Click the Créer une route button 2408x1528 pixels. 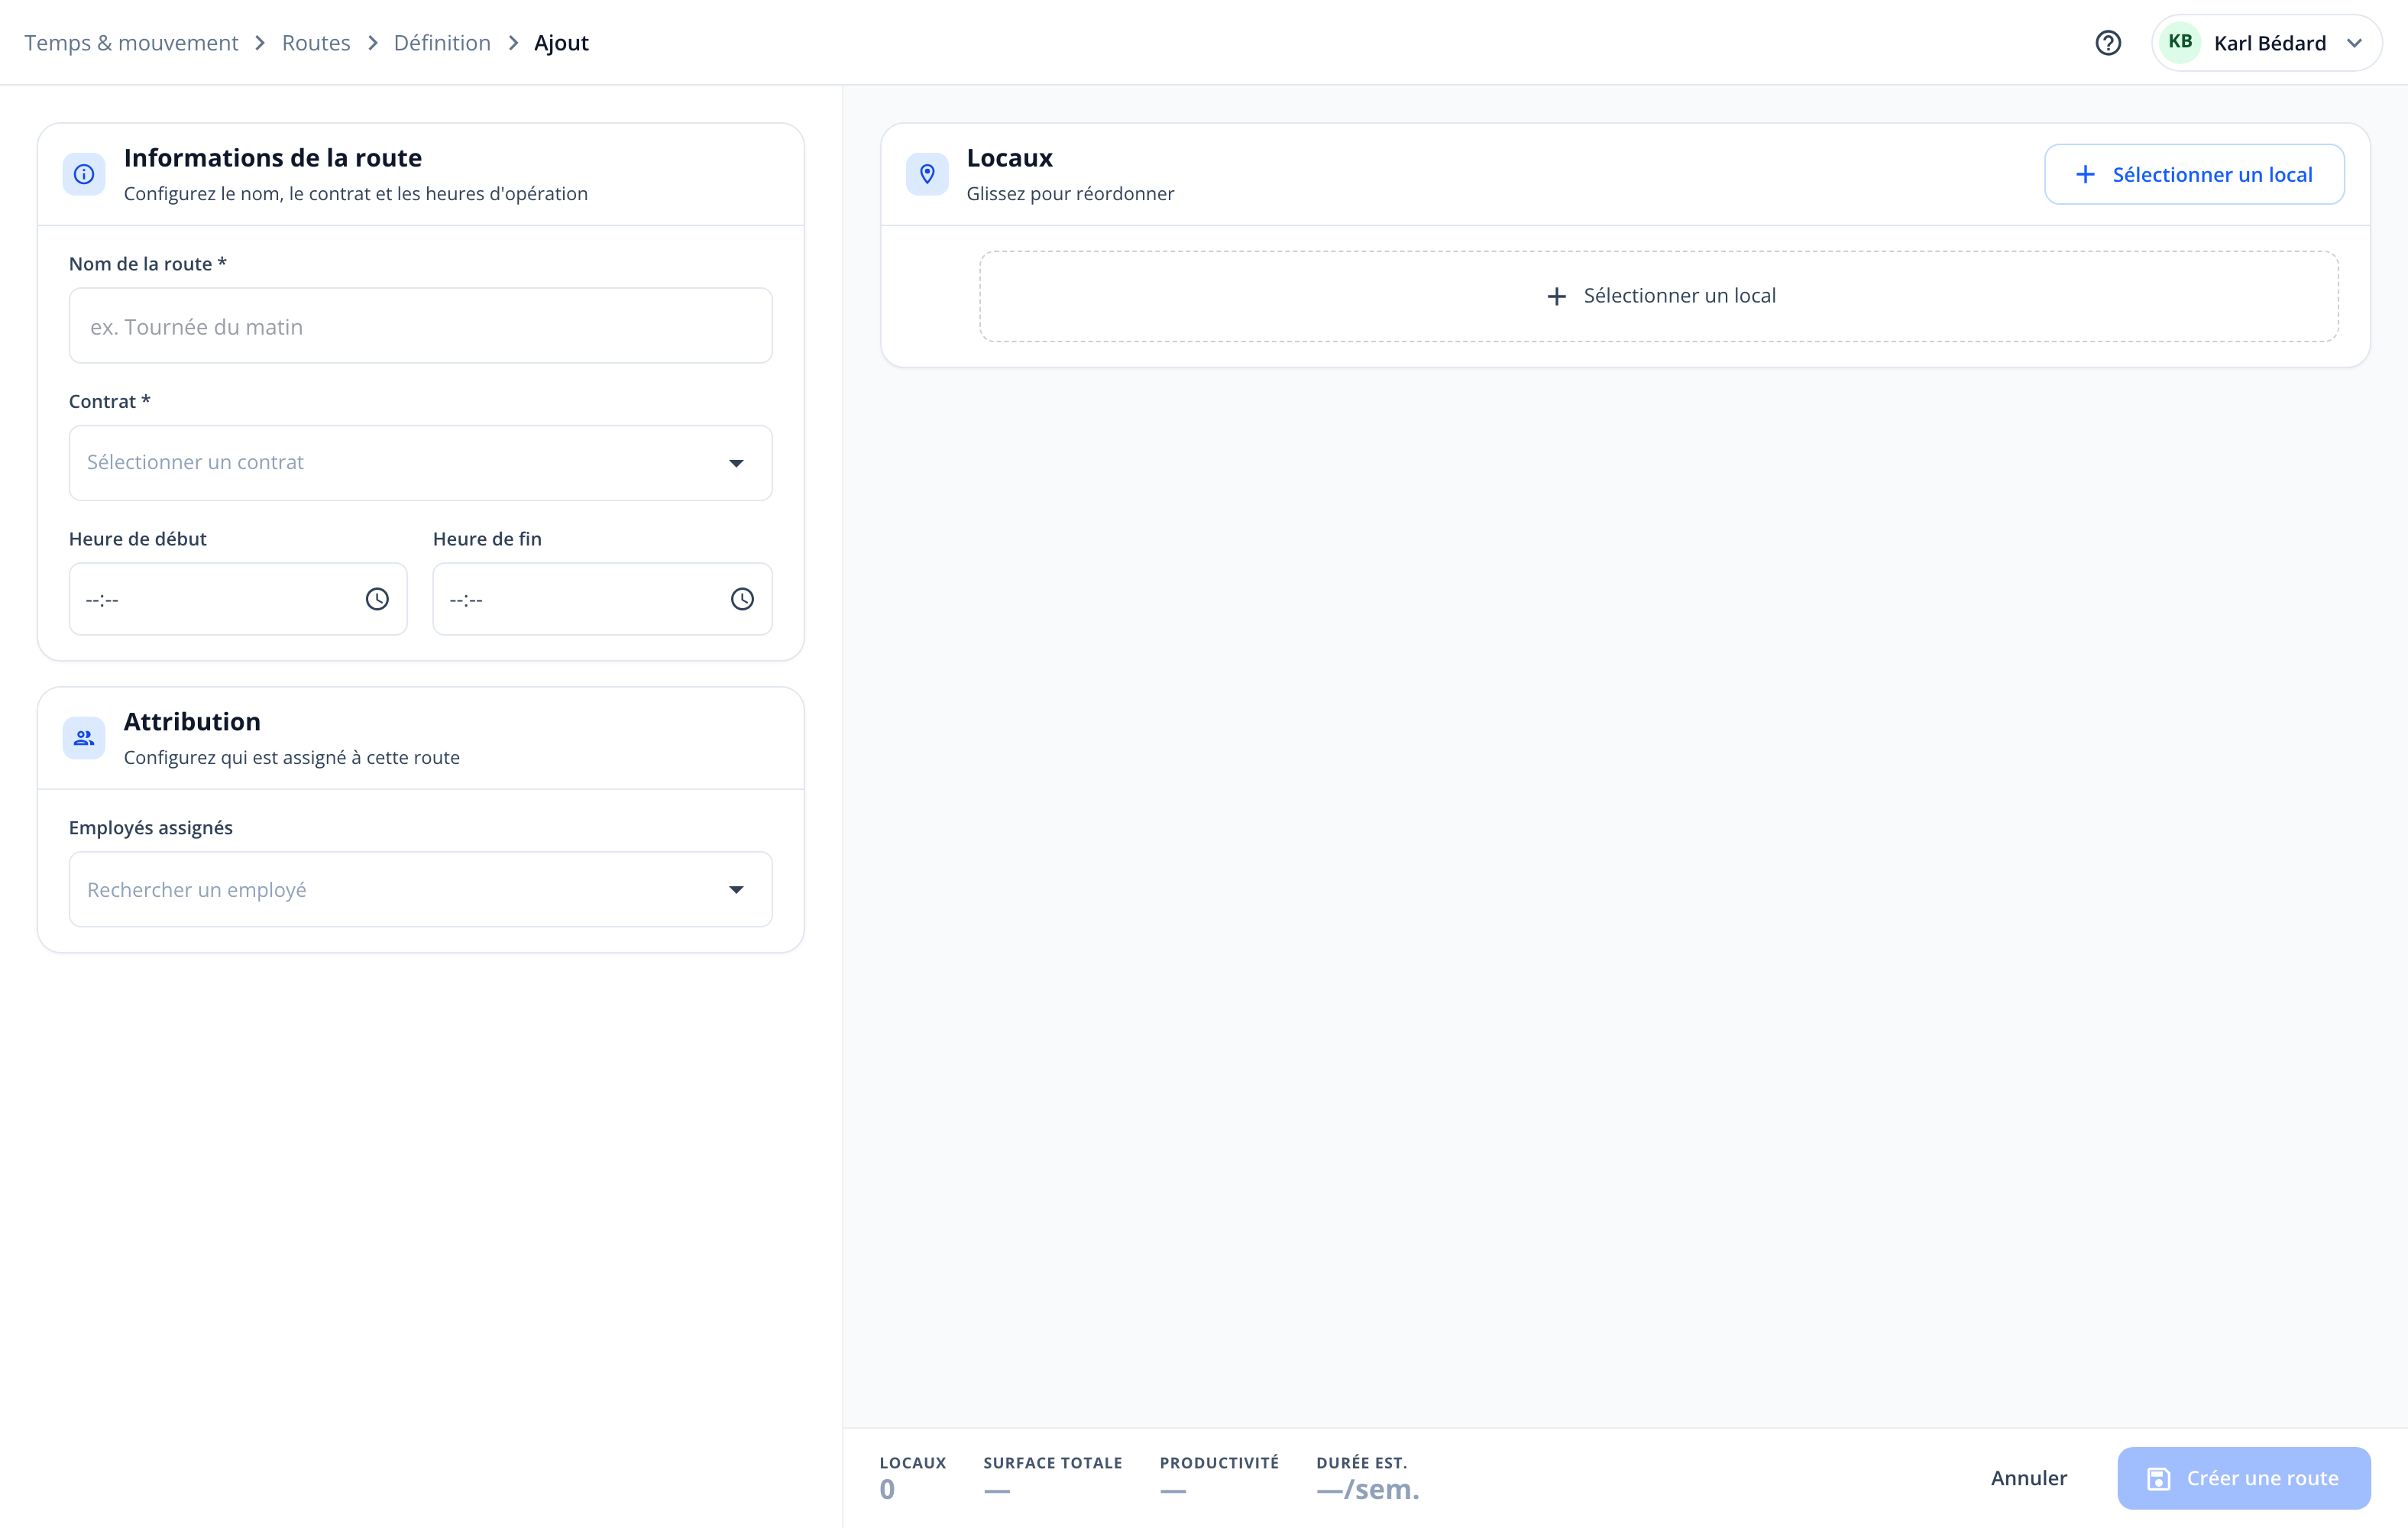click(2244, 1478)
